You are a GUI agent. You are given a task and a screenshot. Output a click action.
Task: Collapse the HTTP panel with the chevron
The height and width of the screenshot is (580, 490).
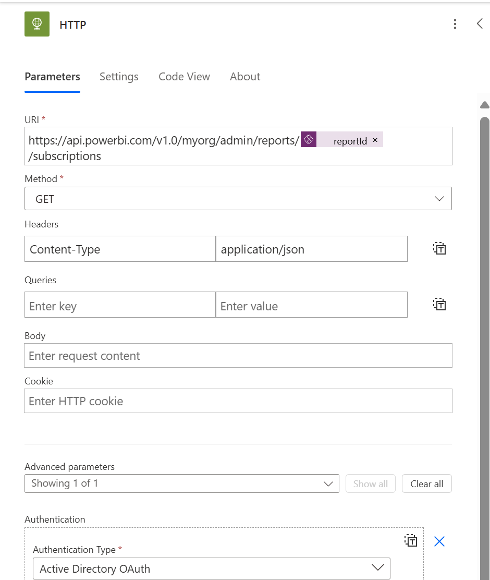click(480, 23)
